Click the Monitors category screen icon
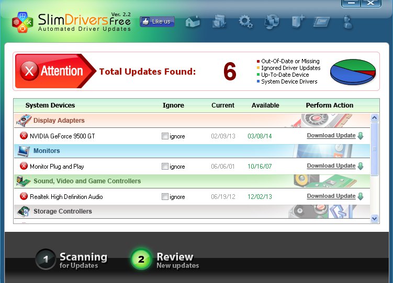Image resolution: width=393 pixels, height=283 pixels. (24, 151)
